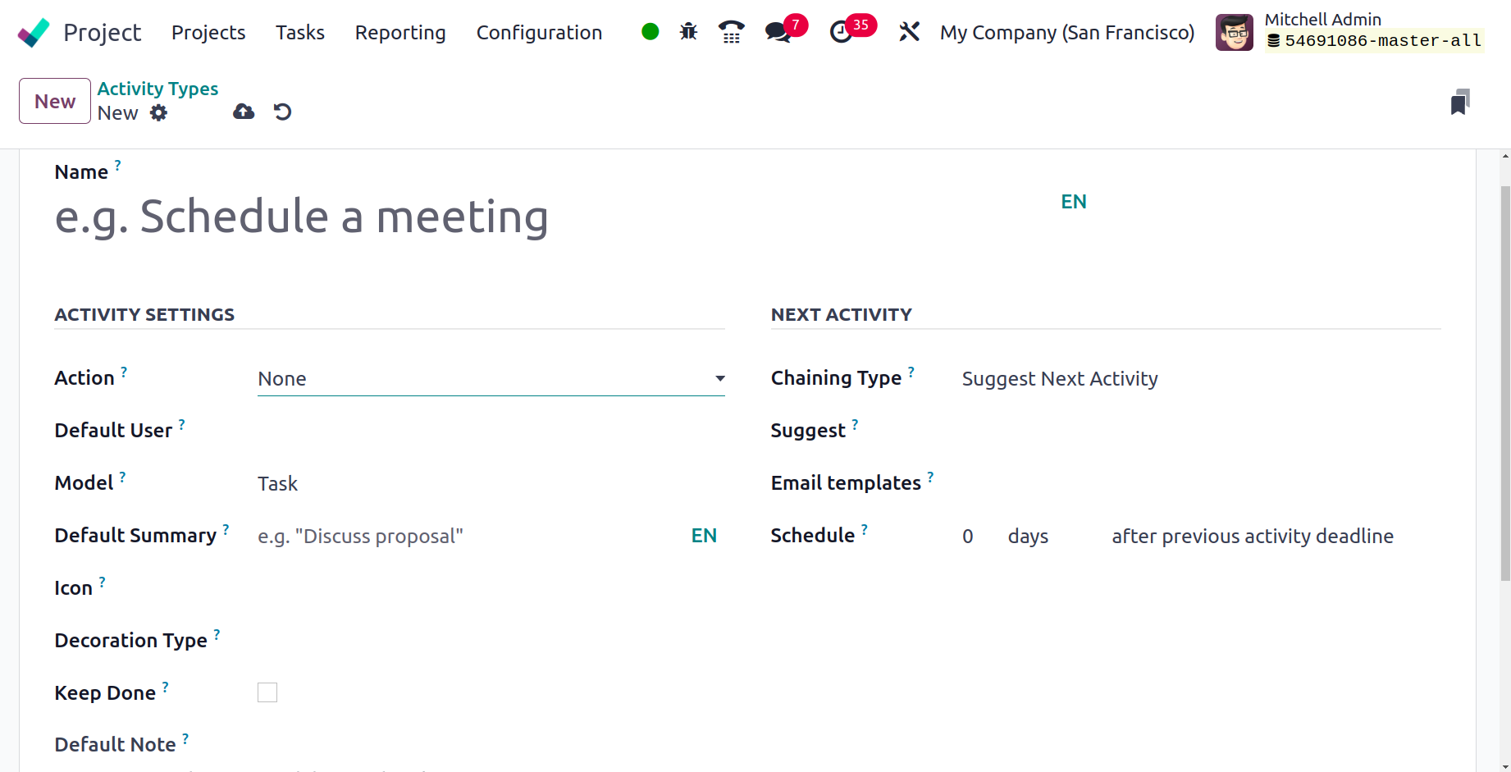Click the EN translate button beside Default Summary
This screenshot has width=1511, height=772.
pyautogui.click(x=704, y=536)
